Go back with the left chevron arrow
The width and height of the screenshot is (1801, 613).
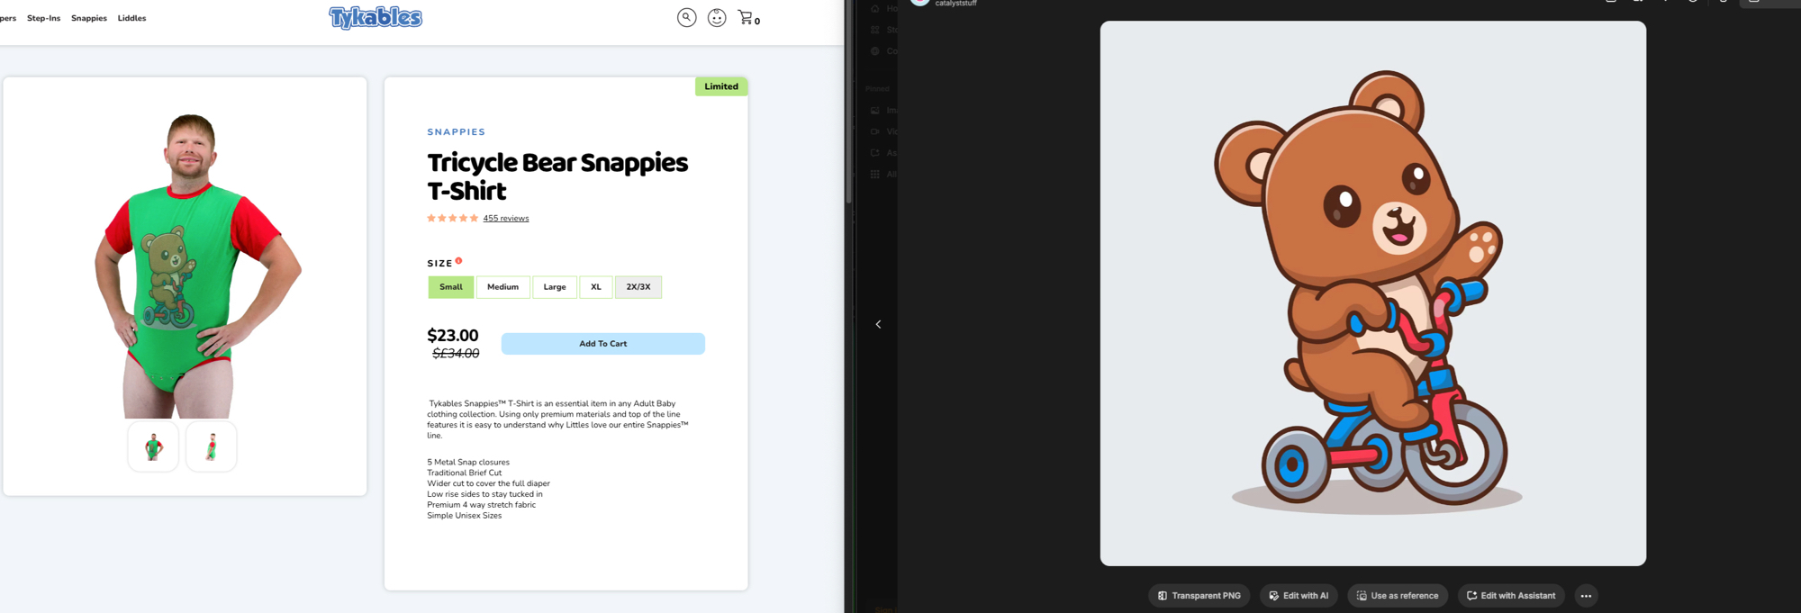[878, 324]
